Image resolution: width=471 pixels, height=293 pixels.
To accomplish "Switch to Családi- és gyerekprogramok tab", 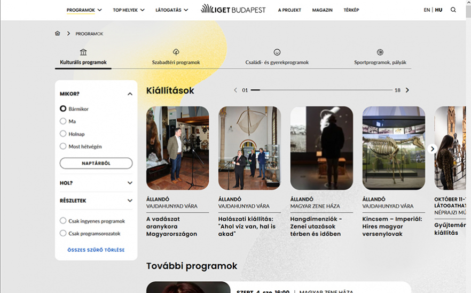I will click(277, 62).
